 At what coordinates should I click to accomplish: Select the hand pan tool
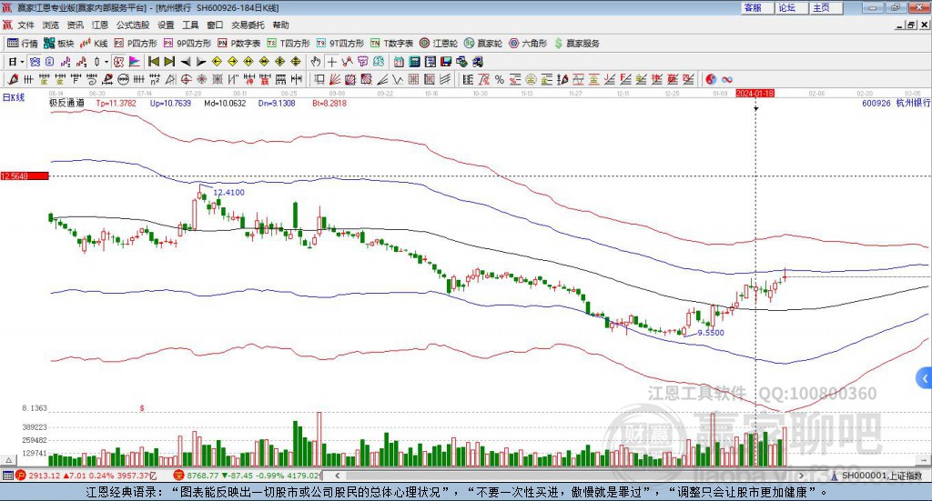[316, 62]
